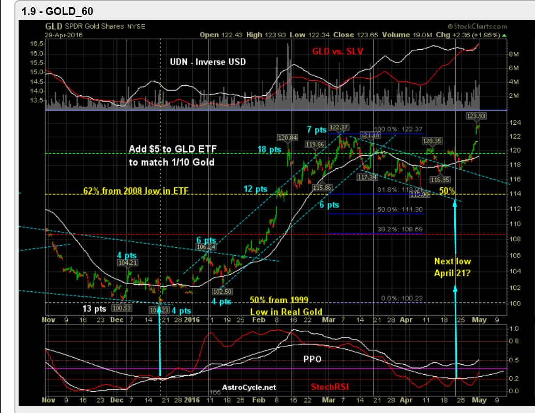Click the '121.18' price tag
The width and height of the screenshot is (535, 413).
click(x=370, y=136)
